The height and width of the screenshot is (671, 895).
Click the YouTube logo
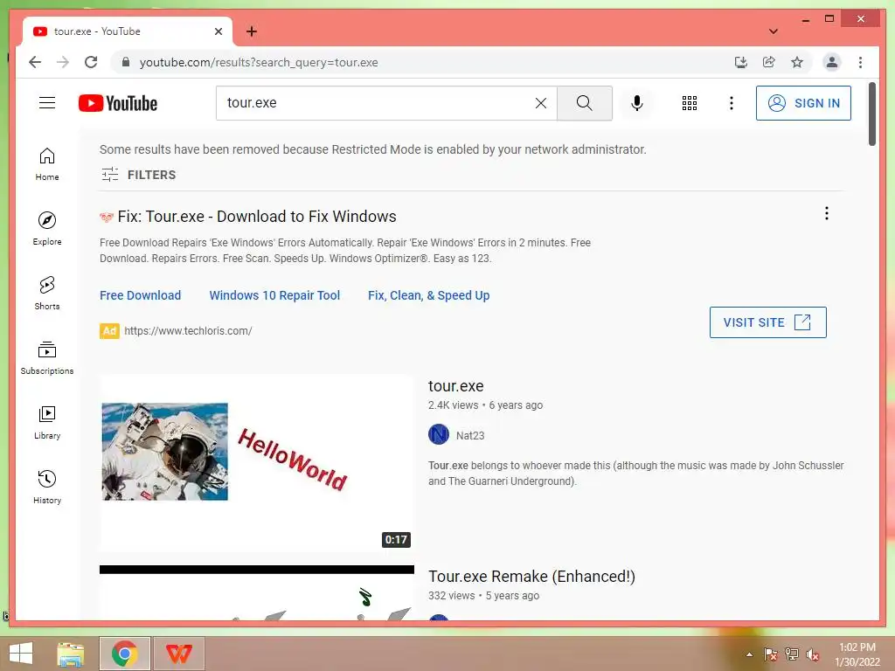click(x=118, y=103)
